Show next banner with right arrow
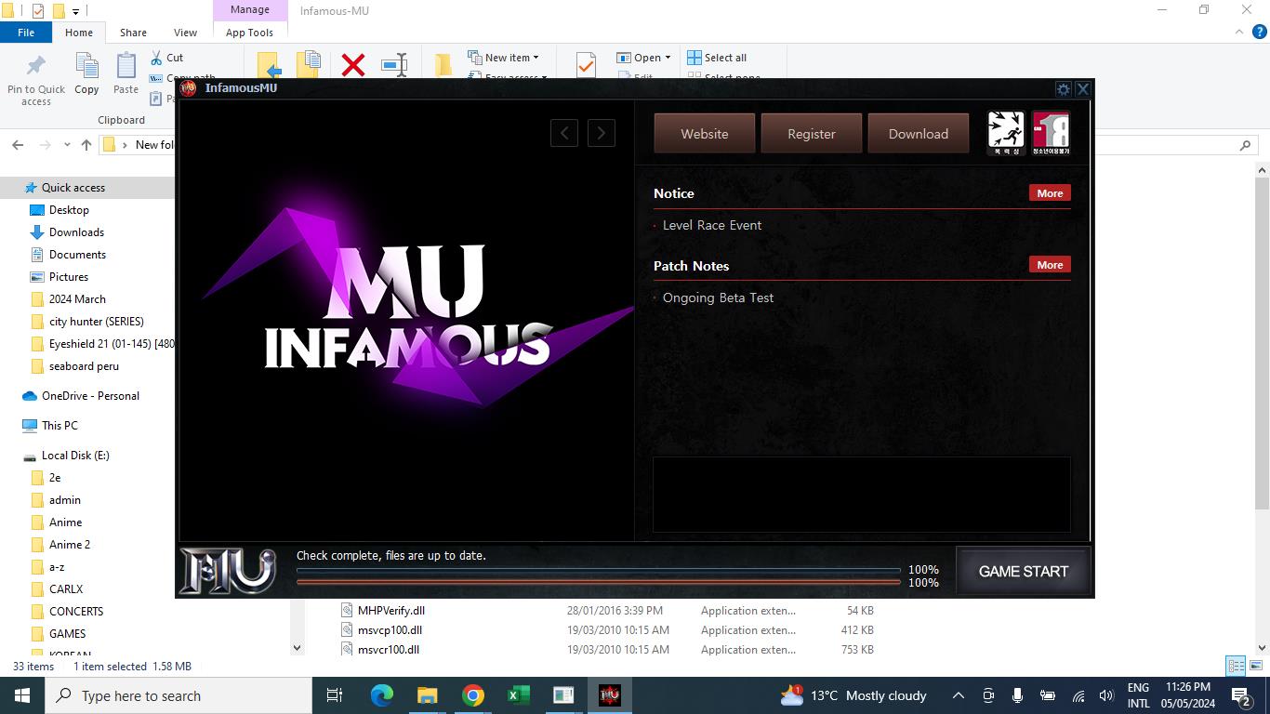The image size is (1270, 714). point(602,133)
